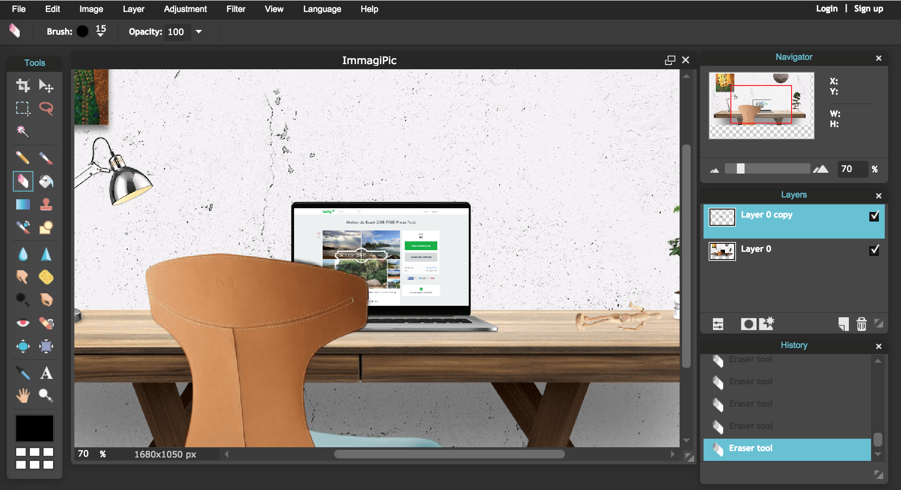Click the Magic Wand tool

coord(22,133)
